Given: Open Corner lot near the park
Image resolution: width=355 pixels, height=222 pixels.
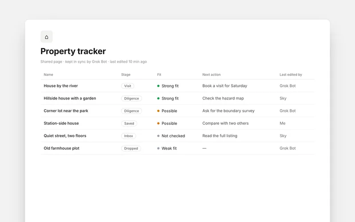Looking at the screenshot, I should click(66, 111).
